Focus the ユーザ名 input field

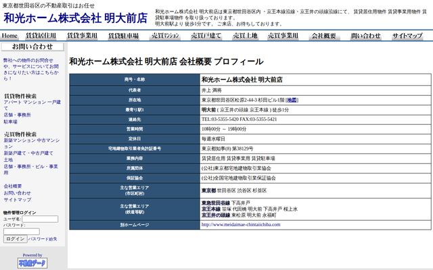(x=40, y=219)
